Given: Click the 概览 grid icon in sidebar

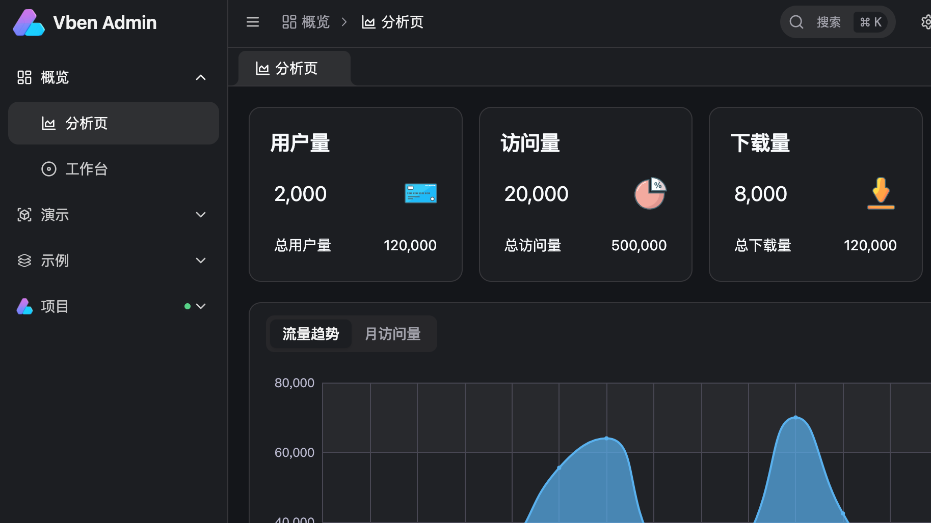Looking at the screenshot, I should point(24,77).
